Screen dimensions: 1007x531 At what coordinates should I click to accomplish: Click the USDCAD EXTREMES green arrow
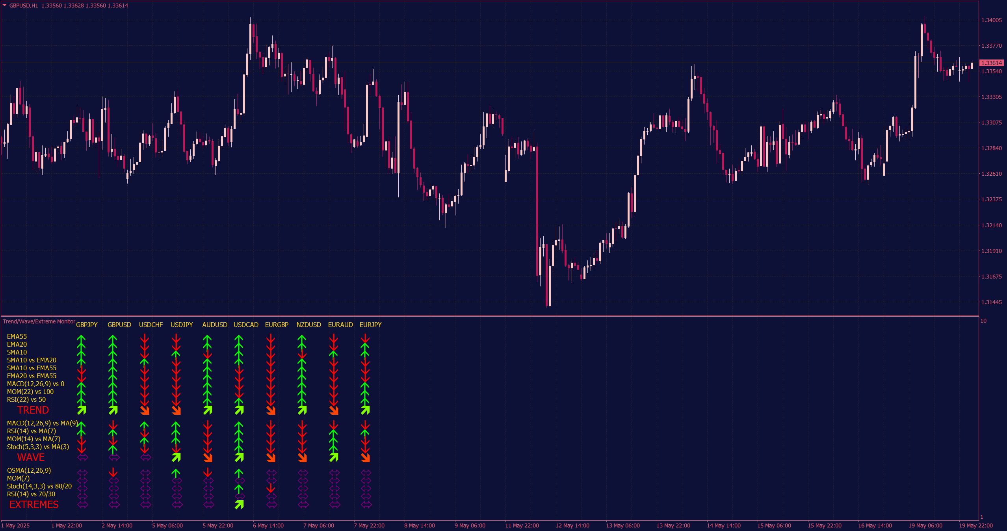pyautogui.click(x=239, y=505)
